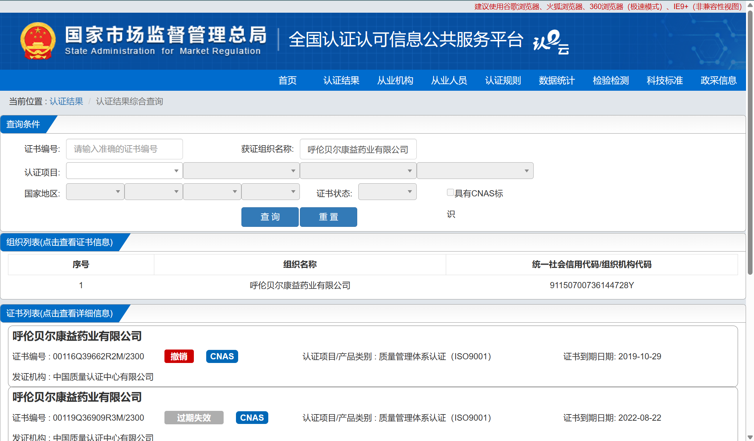Screen dimensions: 754x441
Task: Click the 认e云 logo icon
Action: pos(551,42)
